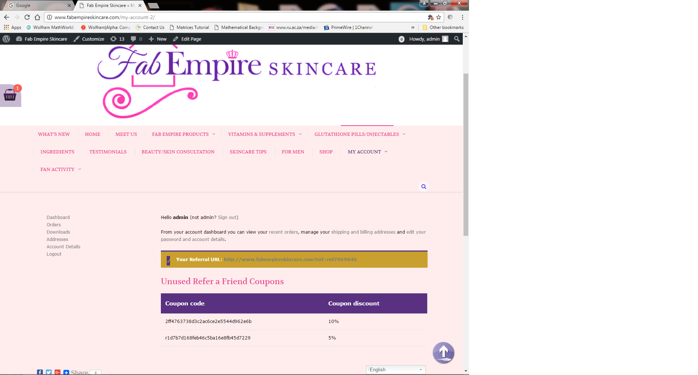Open the What's New menu item

(x=54, y=134)
